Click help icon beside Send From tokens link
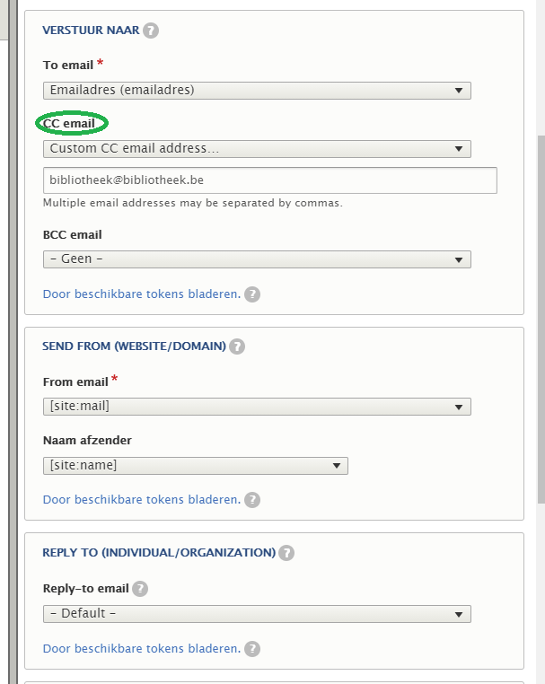This screenshot has width=545, height=684. (x=252, y=500)
